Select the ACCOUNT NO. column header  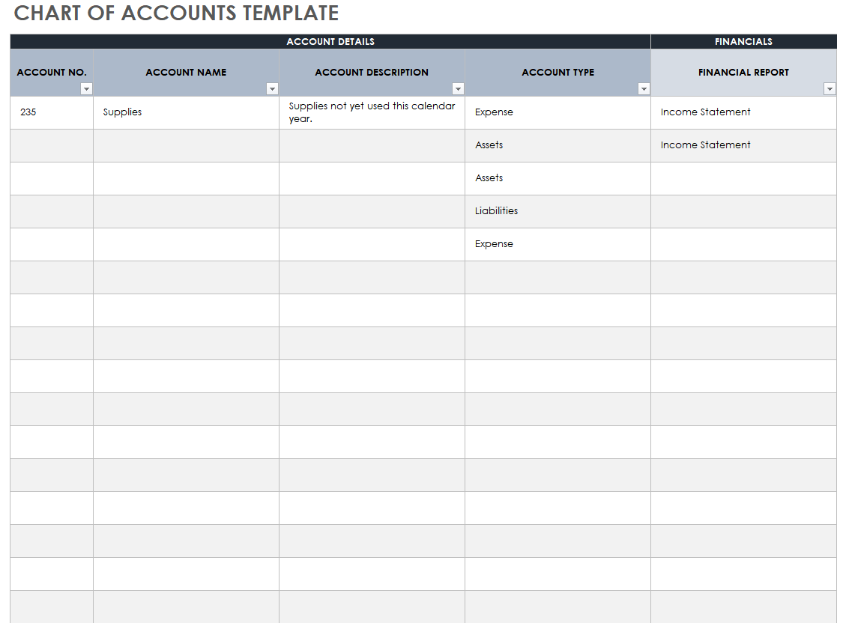click(51, 72)
